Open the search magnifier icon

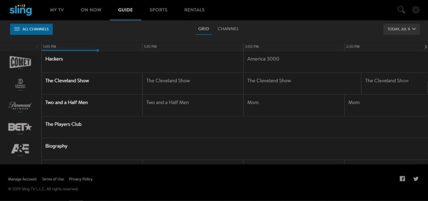point(401,10)
